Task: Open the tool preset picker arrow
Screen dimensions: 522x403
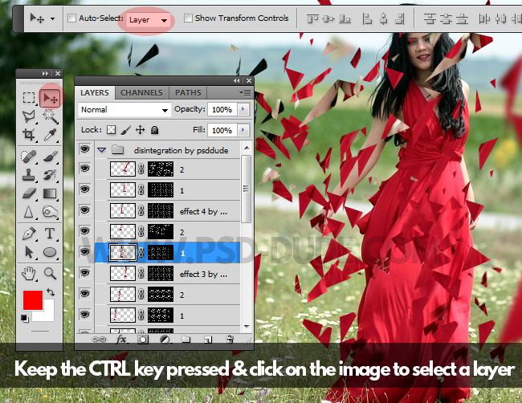Action: coord(52,18)
